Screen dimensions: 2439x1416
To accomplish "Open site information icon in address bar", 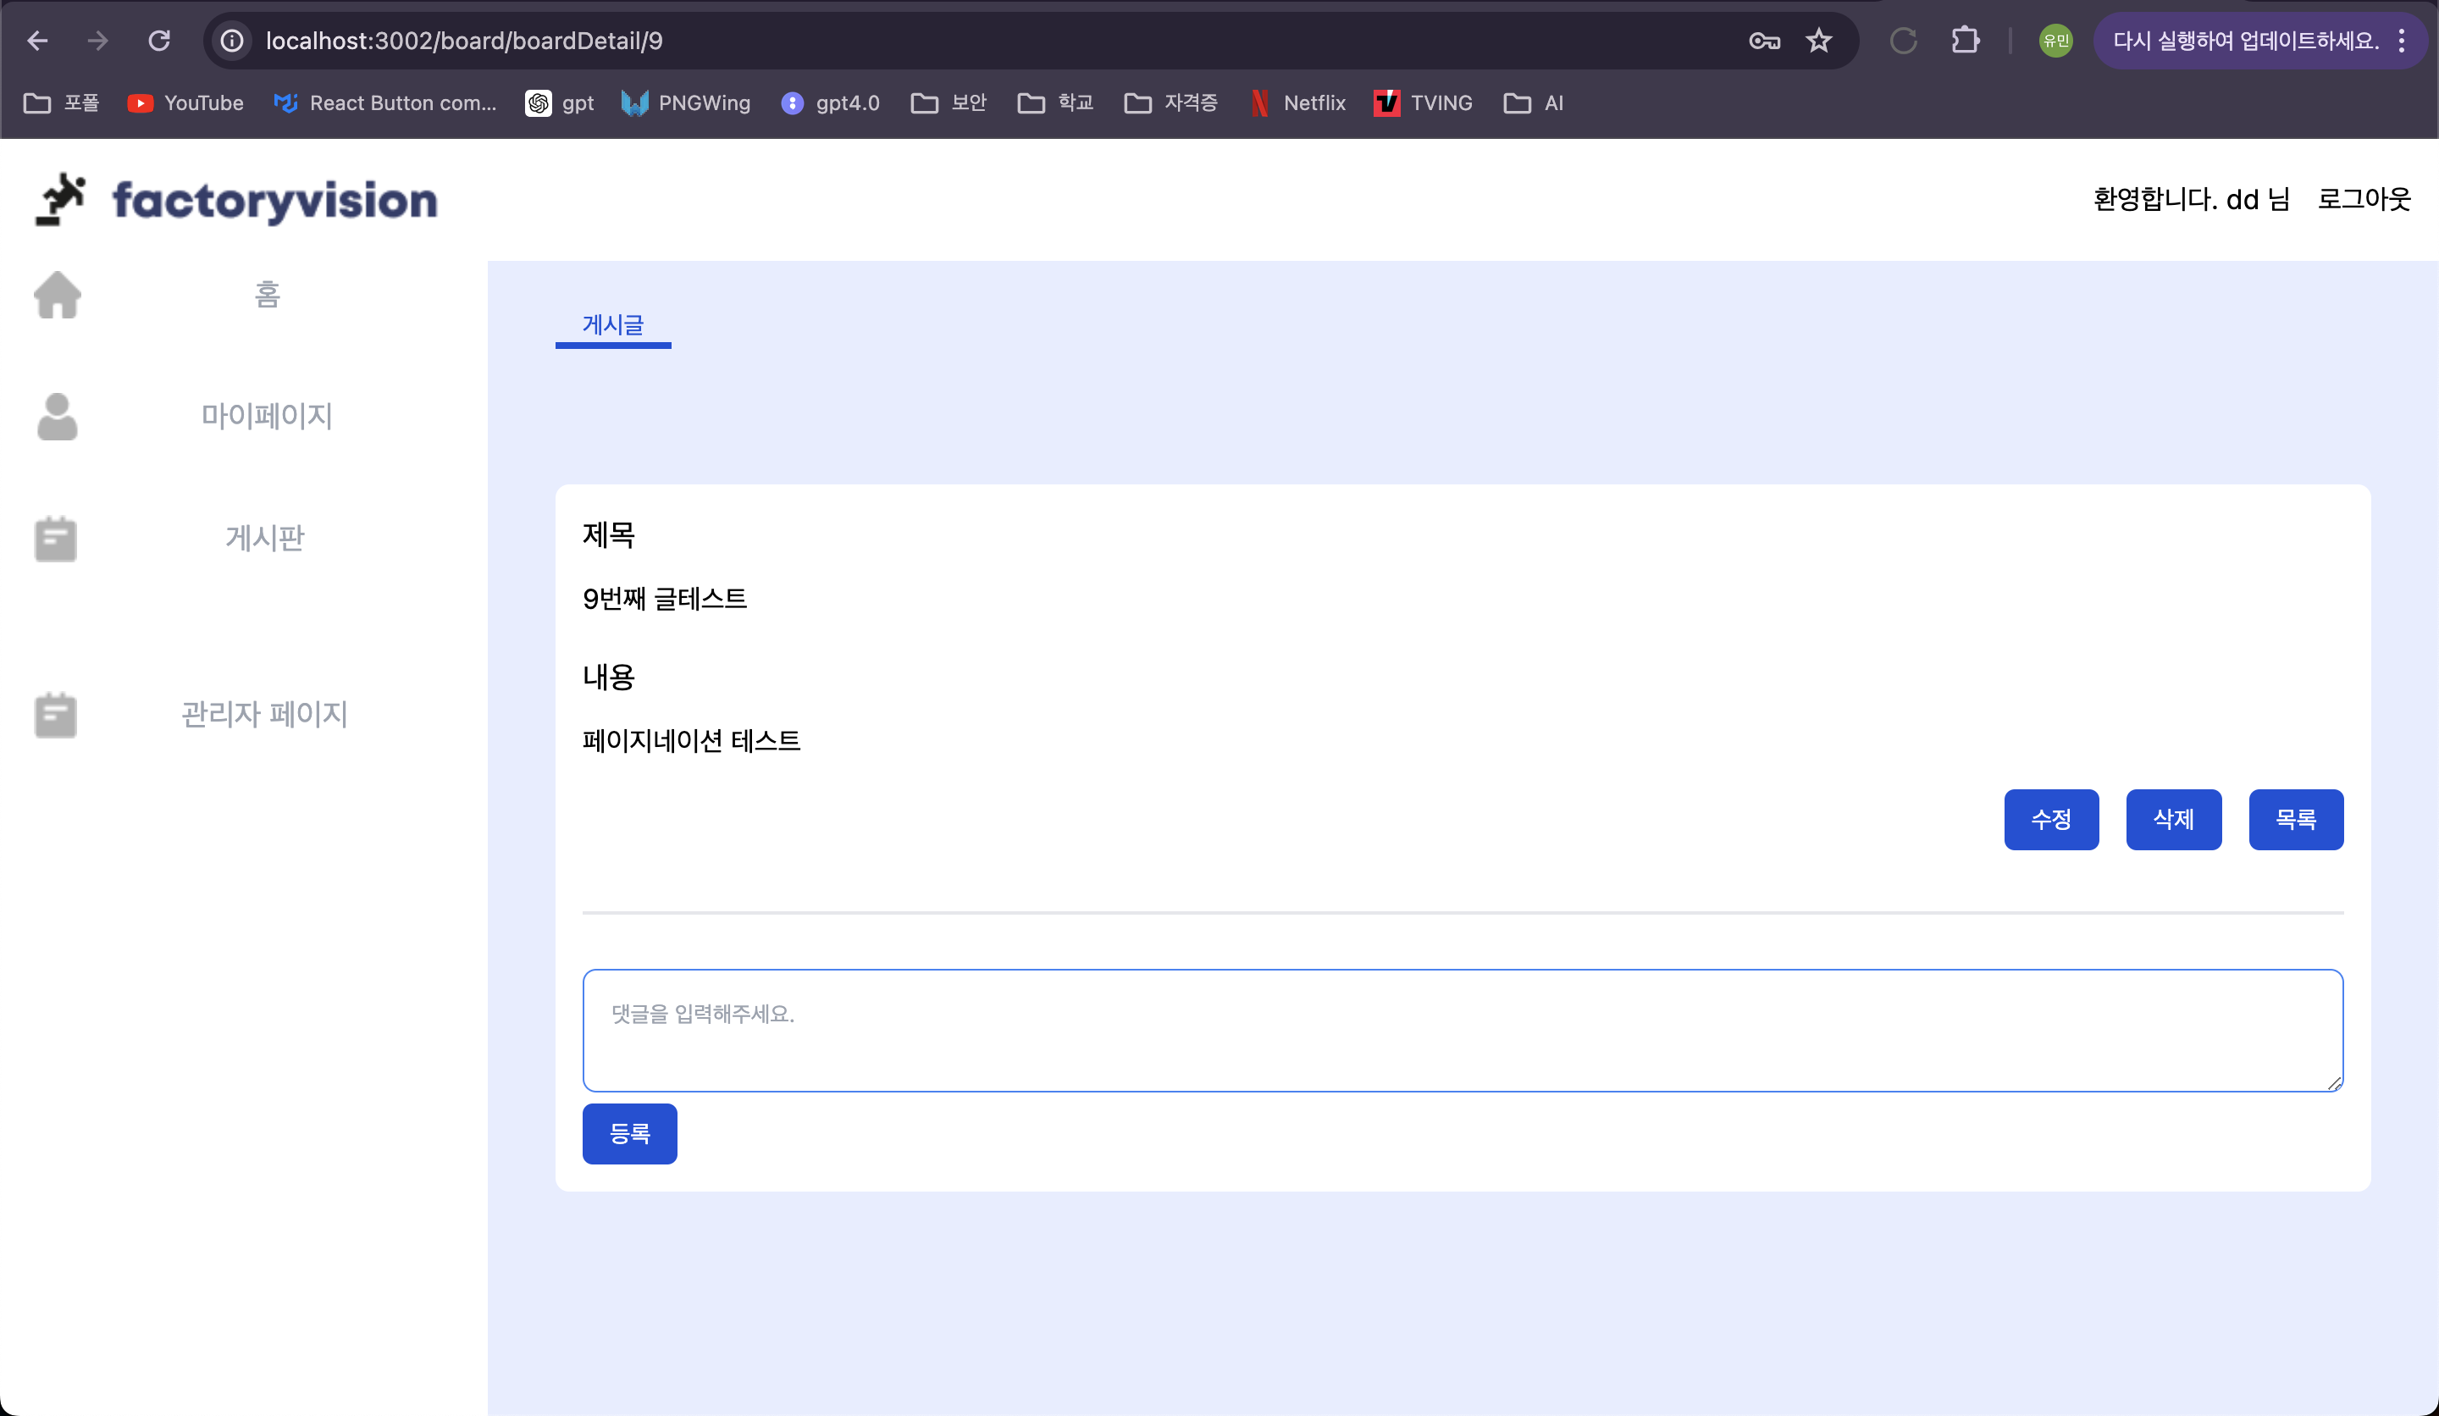I will tap(232, 41).
